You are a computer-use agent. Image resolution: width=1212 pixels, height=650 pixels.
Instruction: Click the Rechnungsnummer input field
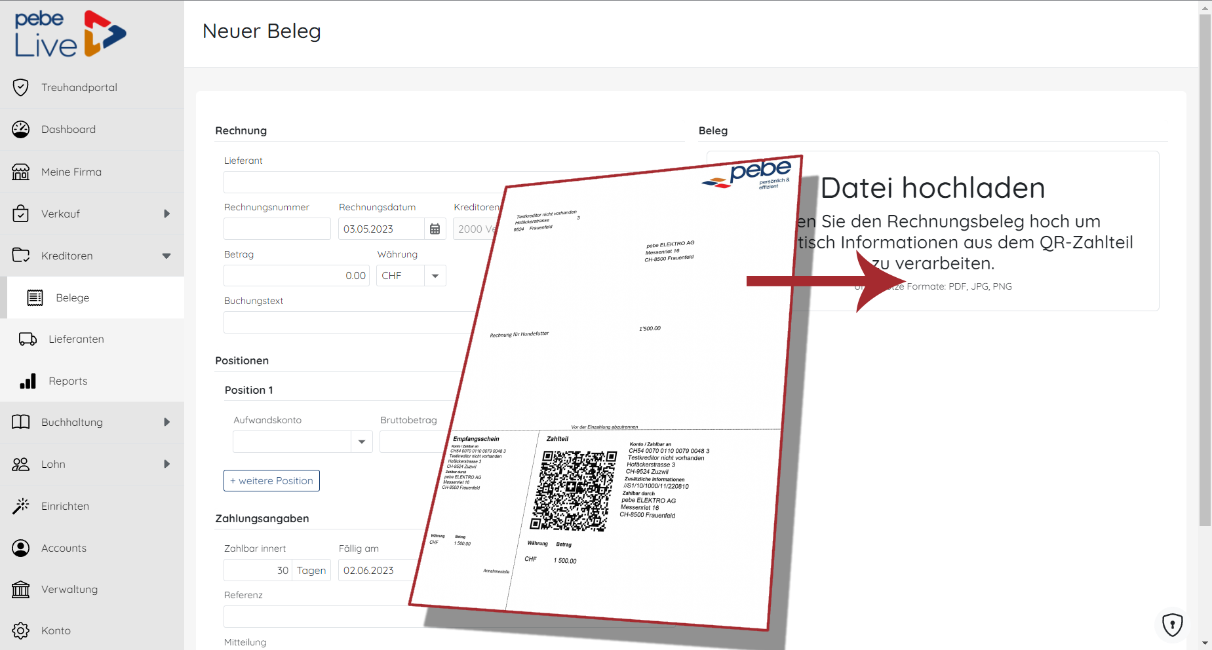[x=277, y=229]
